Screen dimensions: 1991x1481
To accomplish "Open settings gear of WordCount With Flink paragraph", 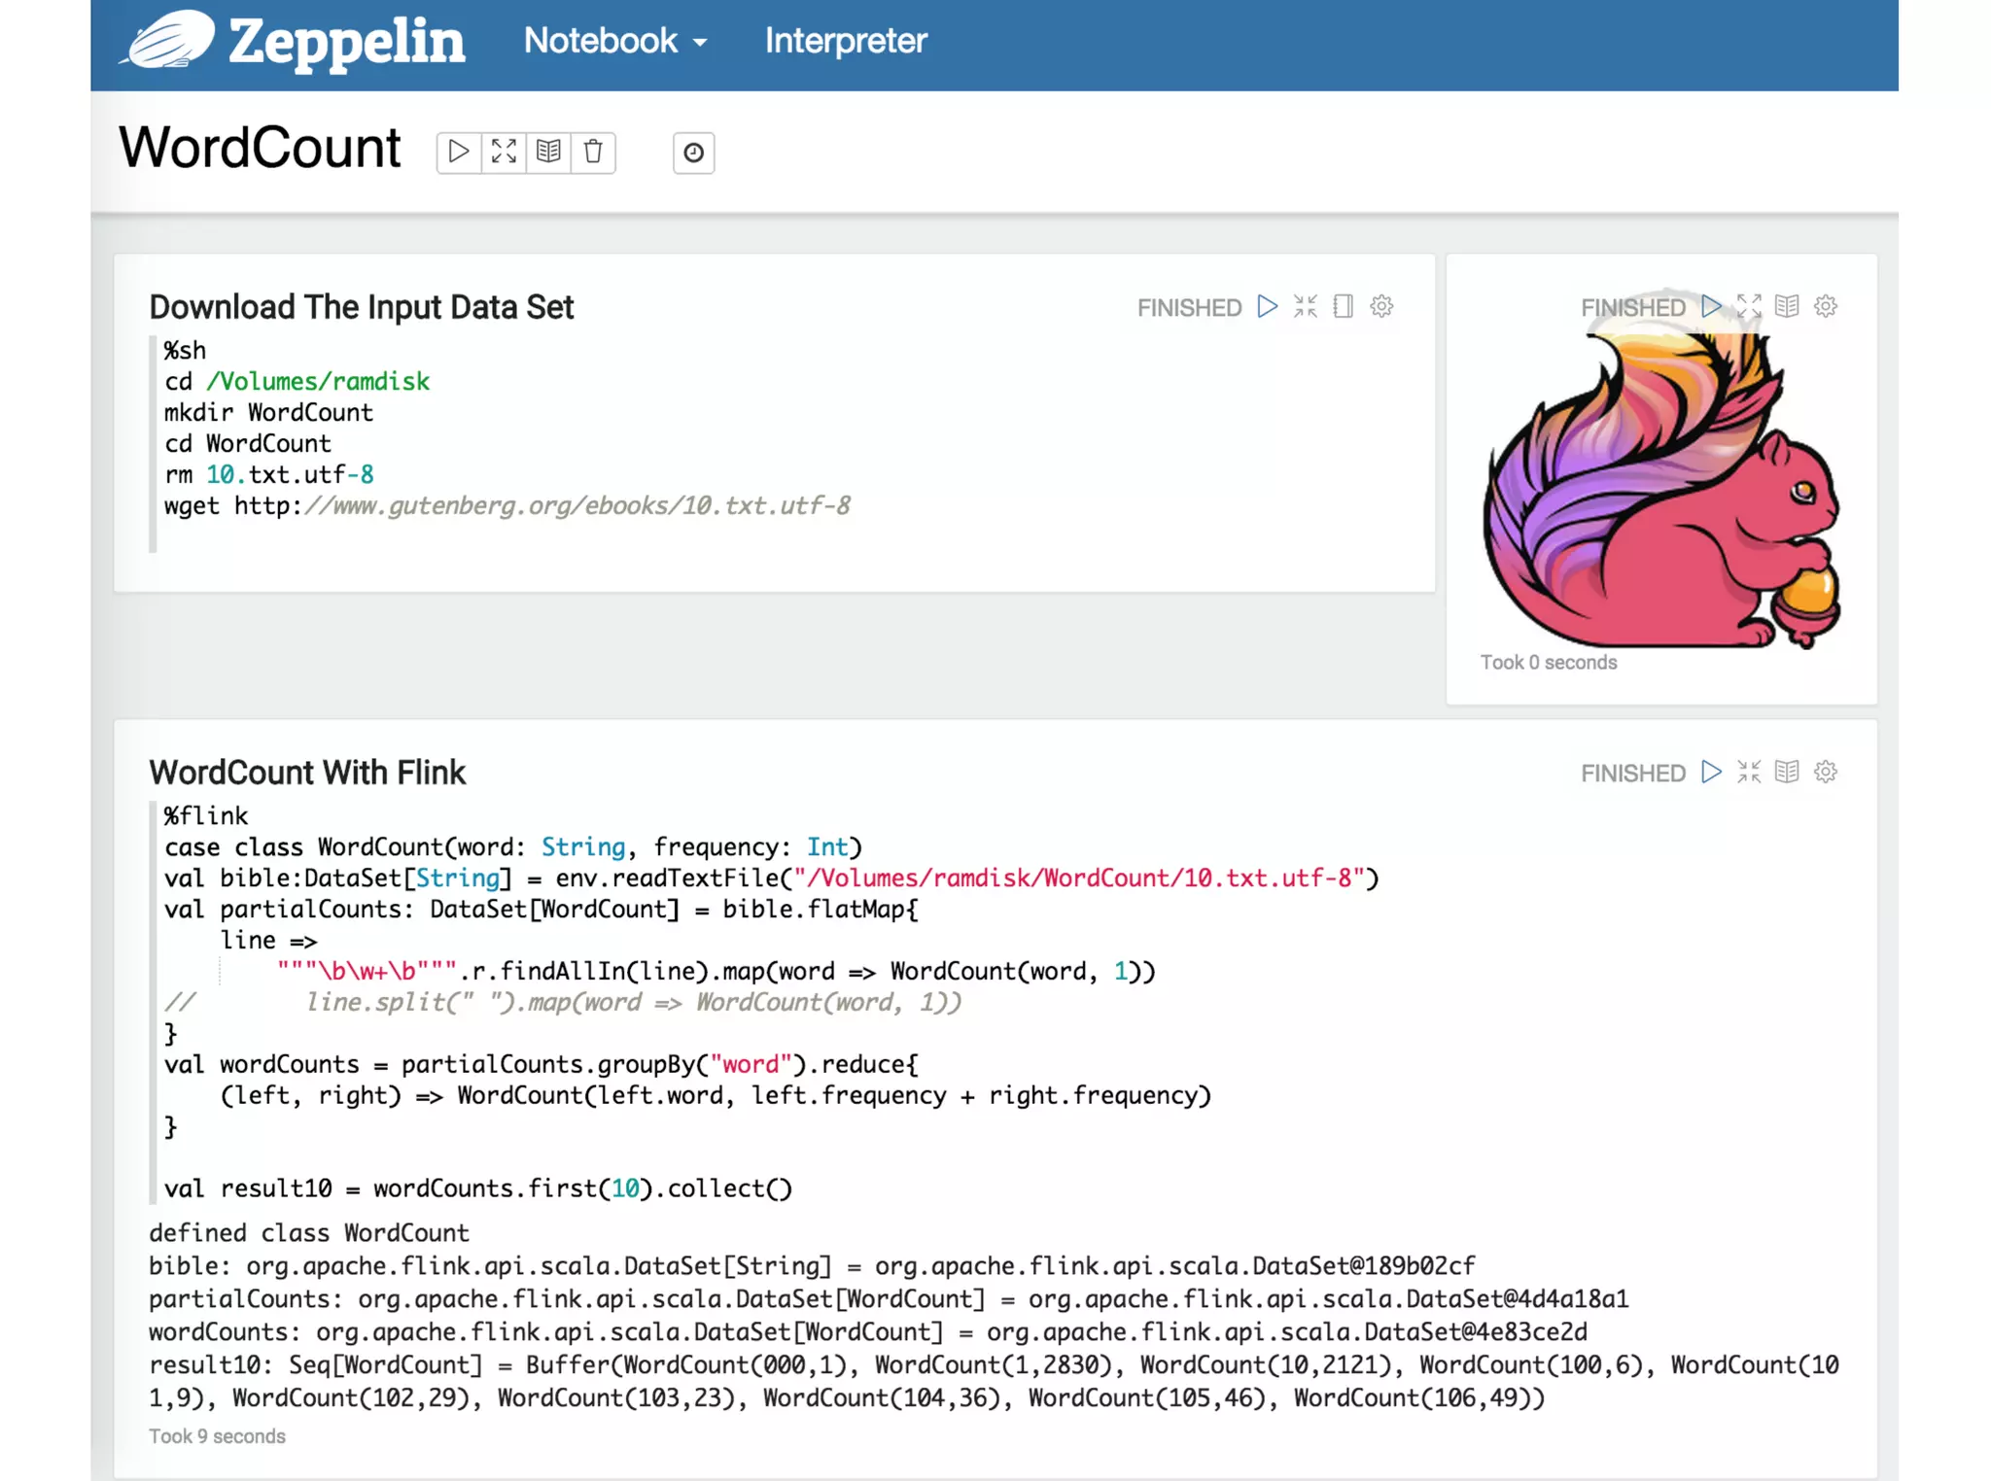I will (1826, 773).
